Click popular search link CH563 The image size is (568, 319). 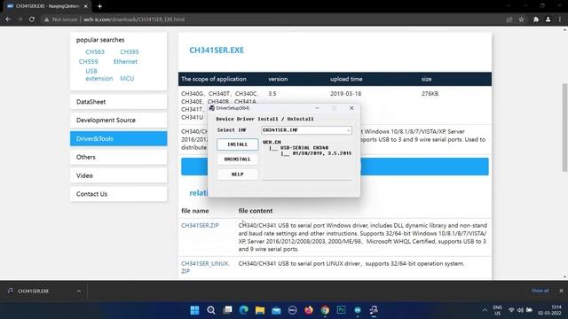[x=95, y=51]
